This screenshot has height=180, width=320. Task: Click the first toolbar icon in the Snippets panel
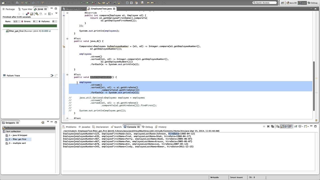tap(43, 122)
